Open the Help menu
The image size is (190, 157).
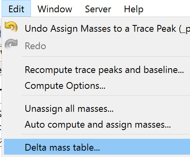tap(134, 9)
